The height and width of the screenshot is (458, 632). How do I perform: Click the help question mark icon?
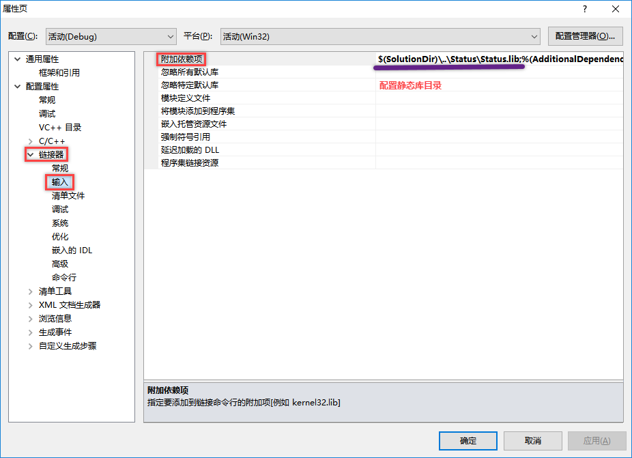coord(584,8)
